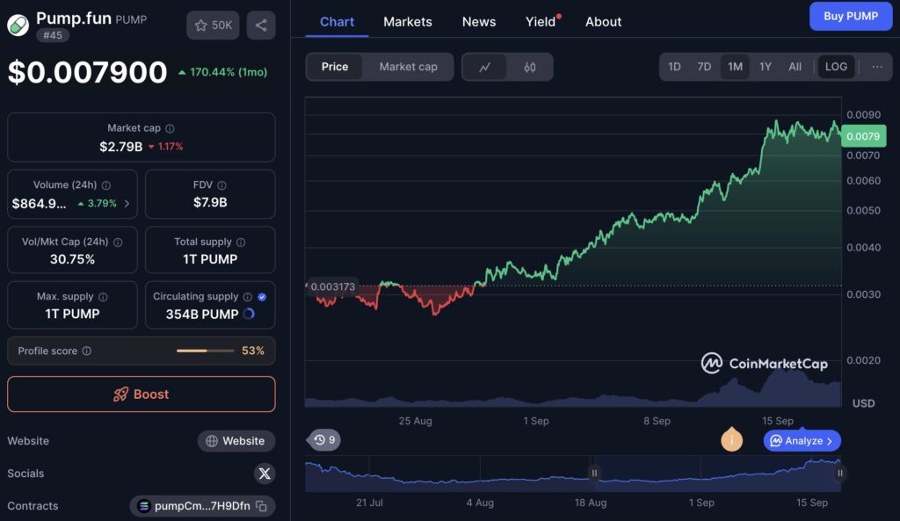Image resolution: width=900 pixels, height=521 pixels.
Task: Open the Markets tab
Action: pos(408,22)
